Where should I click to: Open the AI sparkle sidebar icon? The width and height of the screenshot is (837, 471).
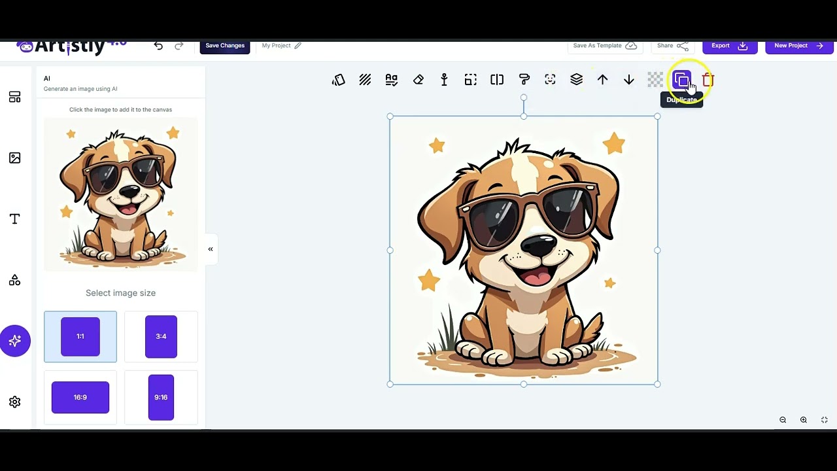click(x=15, y=341)
